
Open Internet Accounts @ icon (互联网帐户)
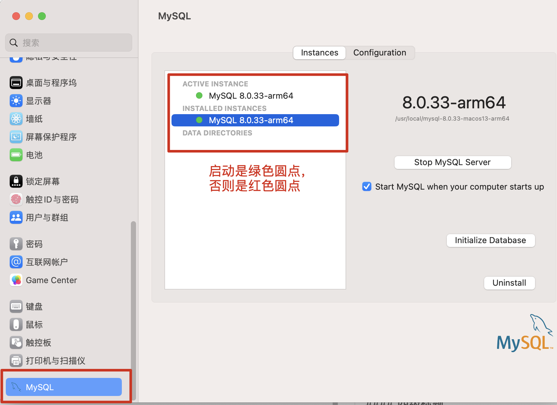(x=16, y=262)
